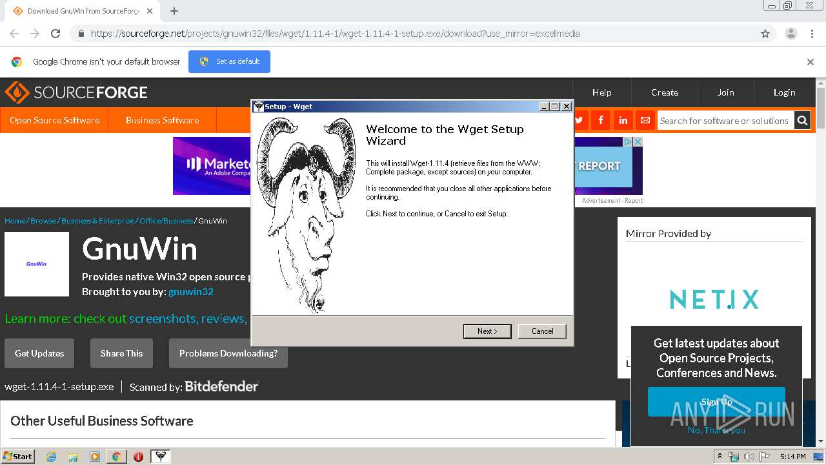Screen dimensions: 826x465
Task: Click Problems Downloading? button
Action: 228,353
